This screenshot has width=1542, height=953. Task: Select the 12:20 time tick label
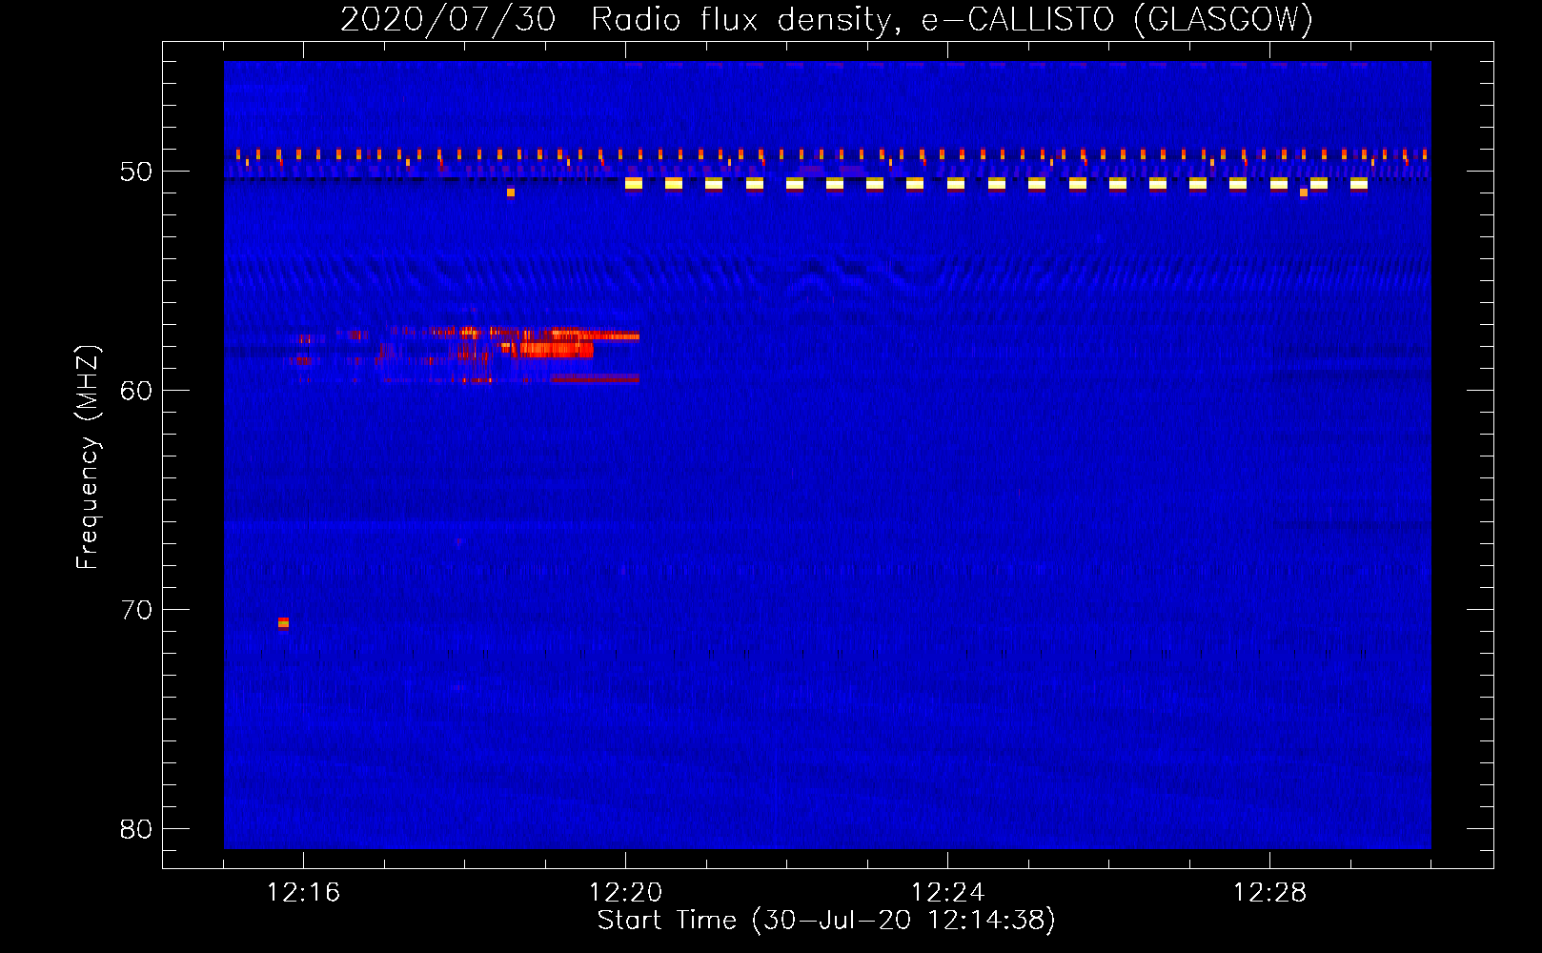(625, 892)
